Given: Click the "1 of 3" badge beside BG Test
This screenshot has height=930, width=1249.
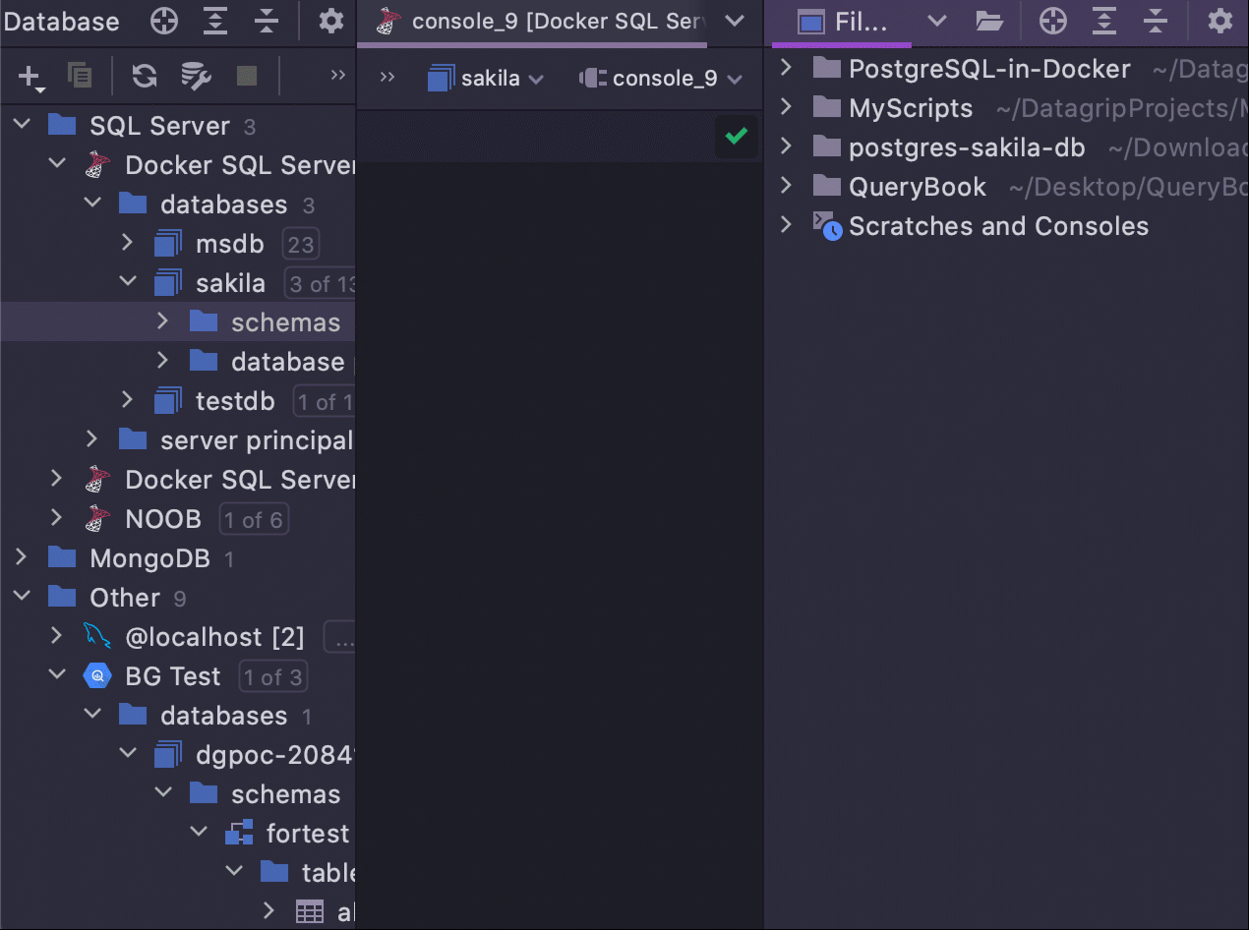Looking at the screenshot, I should pos(272,676).
